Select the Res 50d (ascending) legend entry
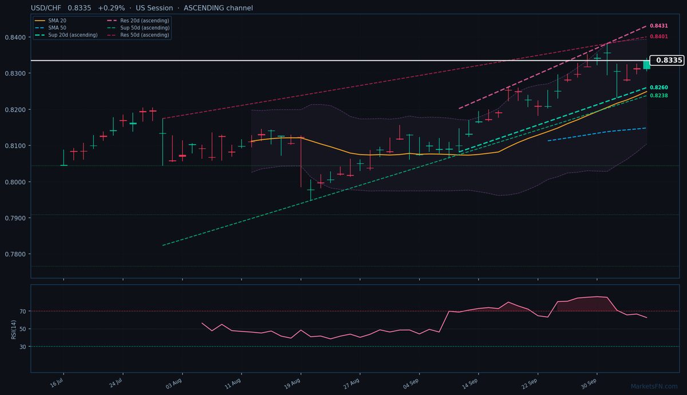The height and width of the screenshot is (395, 687). coord(137,35)
